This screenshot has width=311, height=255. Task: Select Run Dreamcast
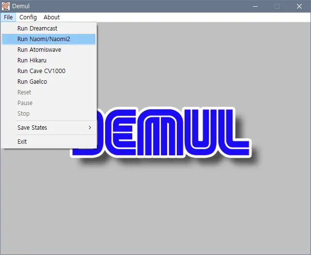[48, 29]
